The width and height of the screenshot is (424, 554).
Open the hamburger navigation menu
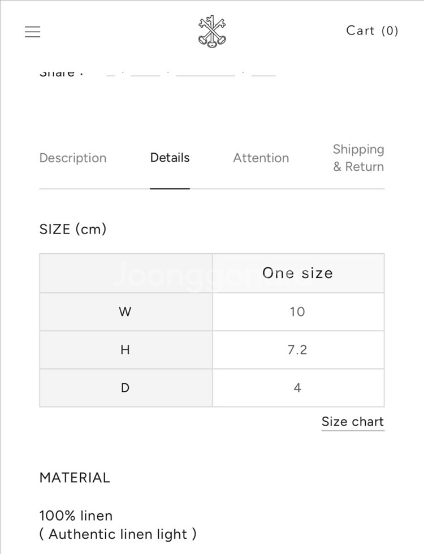coord(33,31)
